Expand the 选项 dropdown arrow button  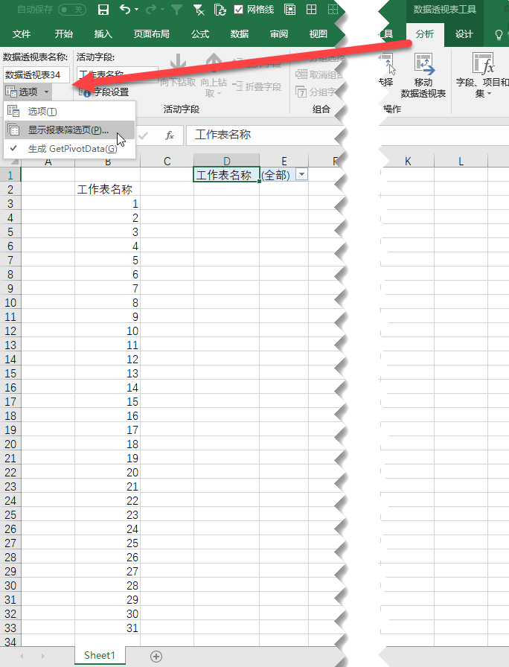[46, 92]
